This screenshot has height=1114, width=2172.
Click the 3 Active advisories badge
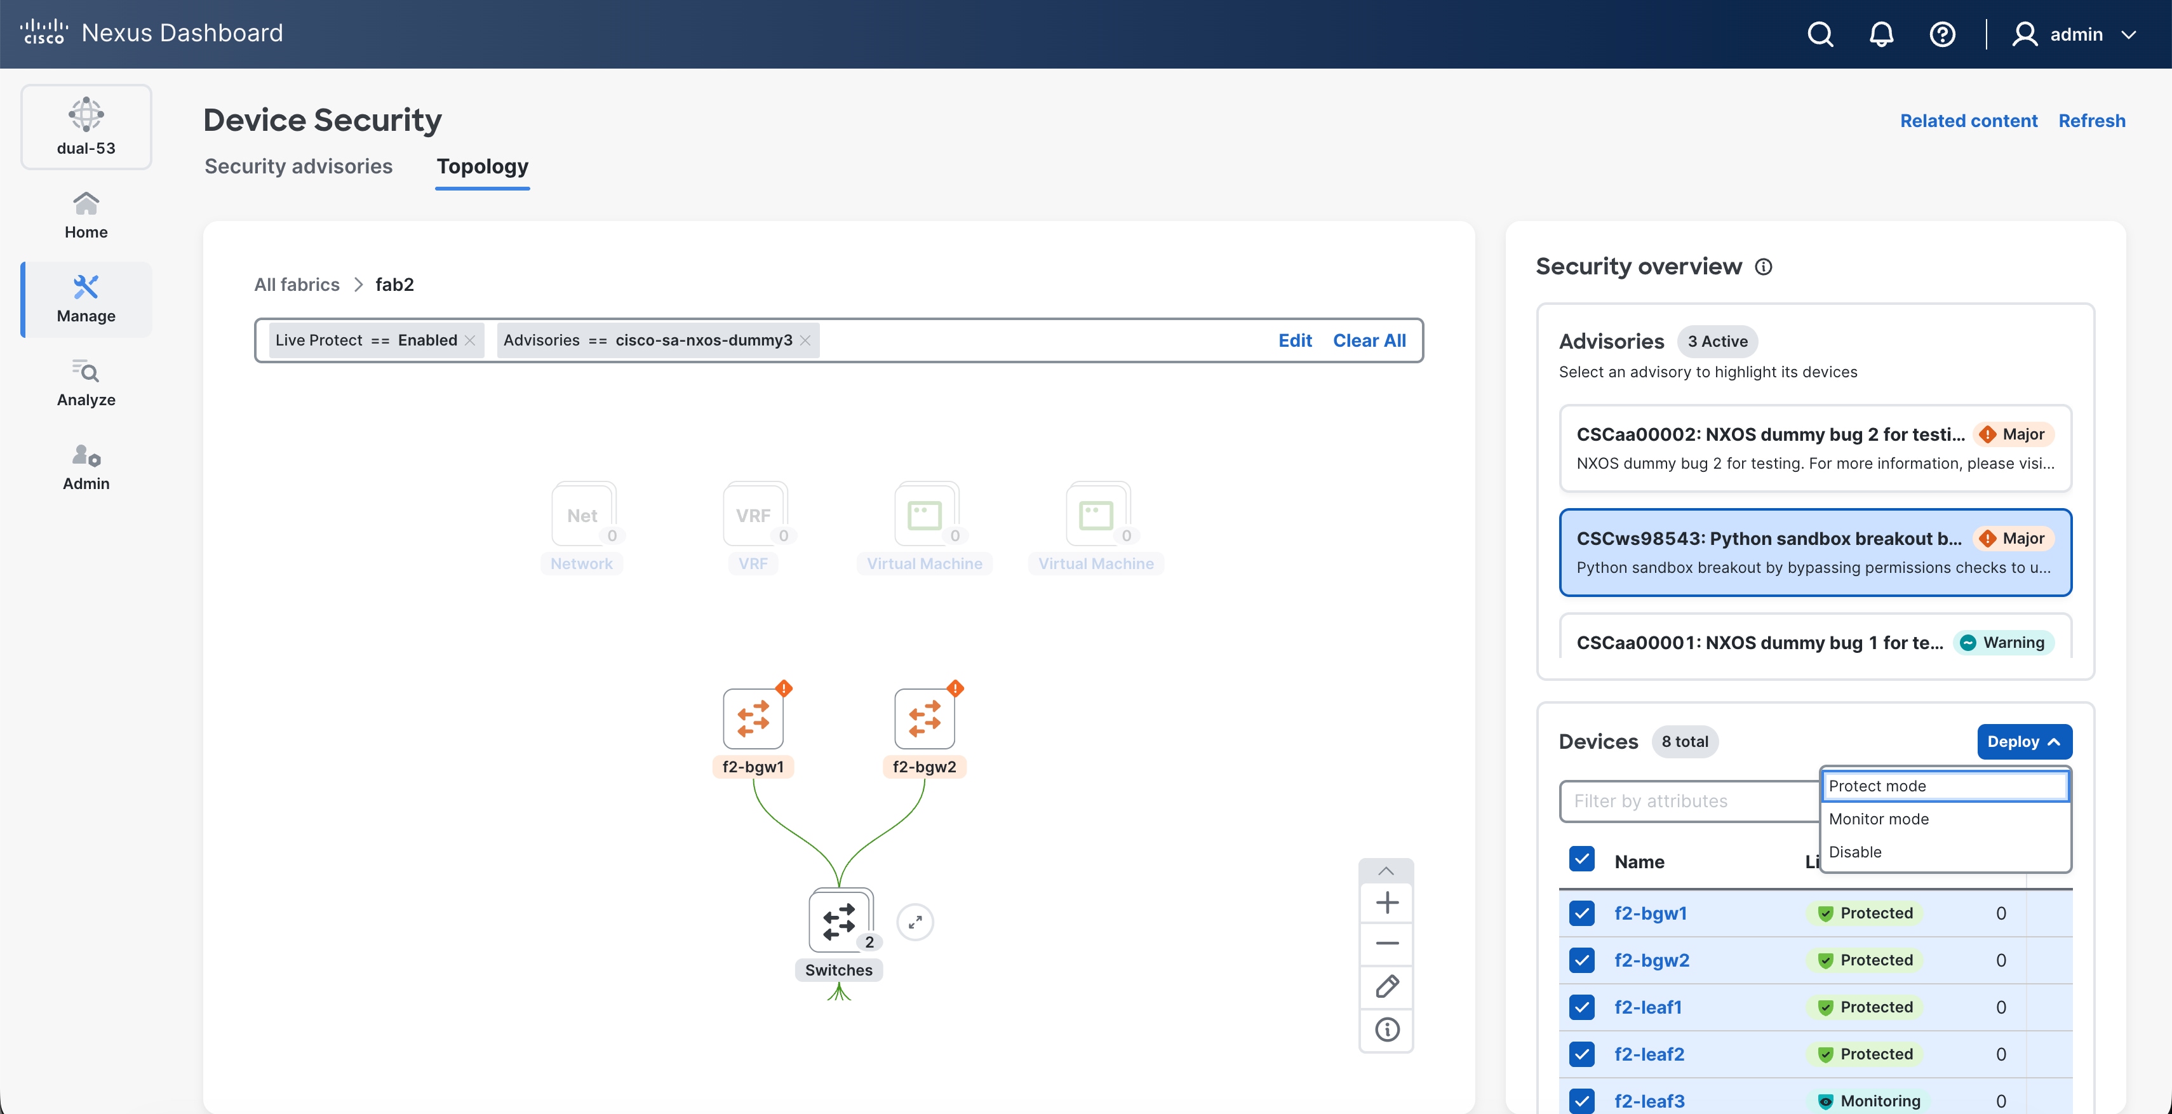click(1717, 342)
